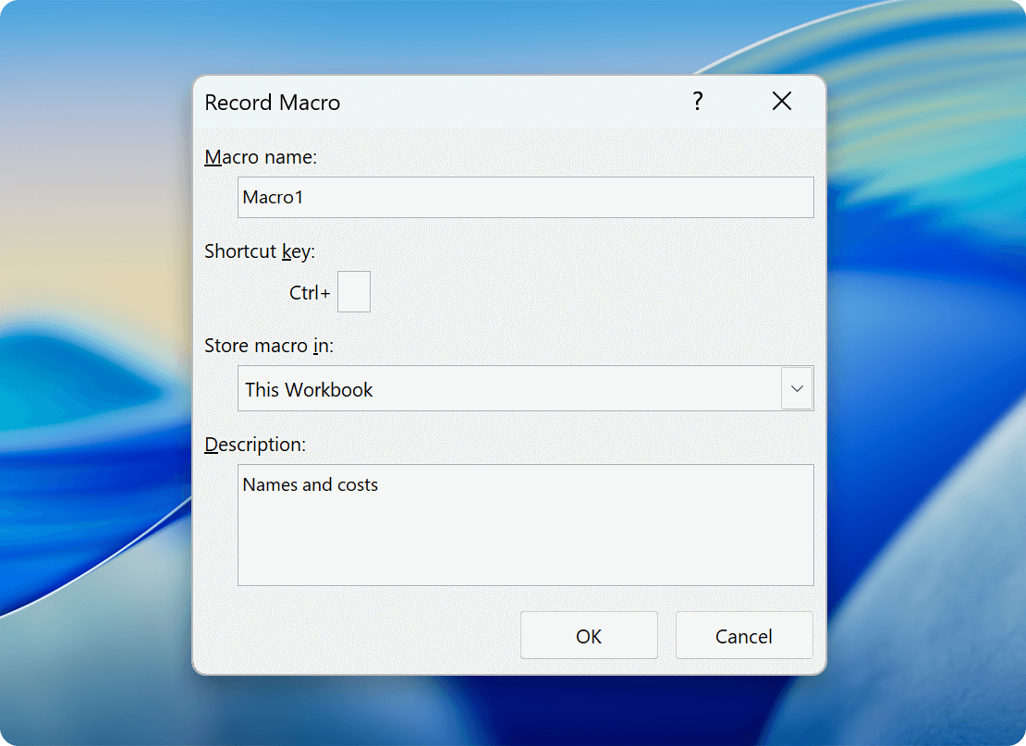The height and width of the screenshot is (746, 1026).
Task: Select the Names and costs description text
Action: (310, 483)
